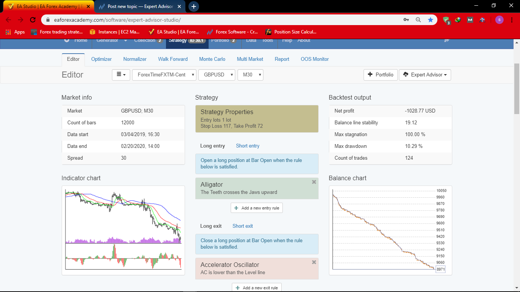Image resolution: width=520 pixels, height=292 pixels.
Task: Bookmark this page with the star icon
Action: (431, 20)
